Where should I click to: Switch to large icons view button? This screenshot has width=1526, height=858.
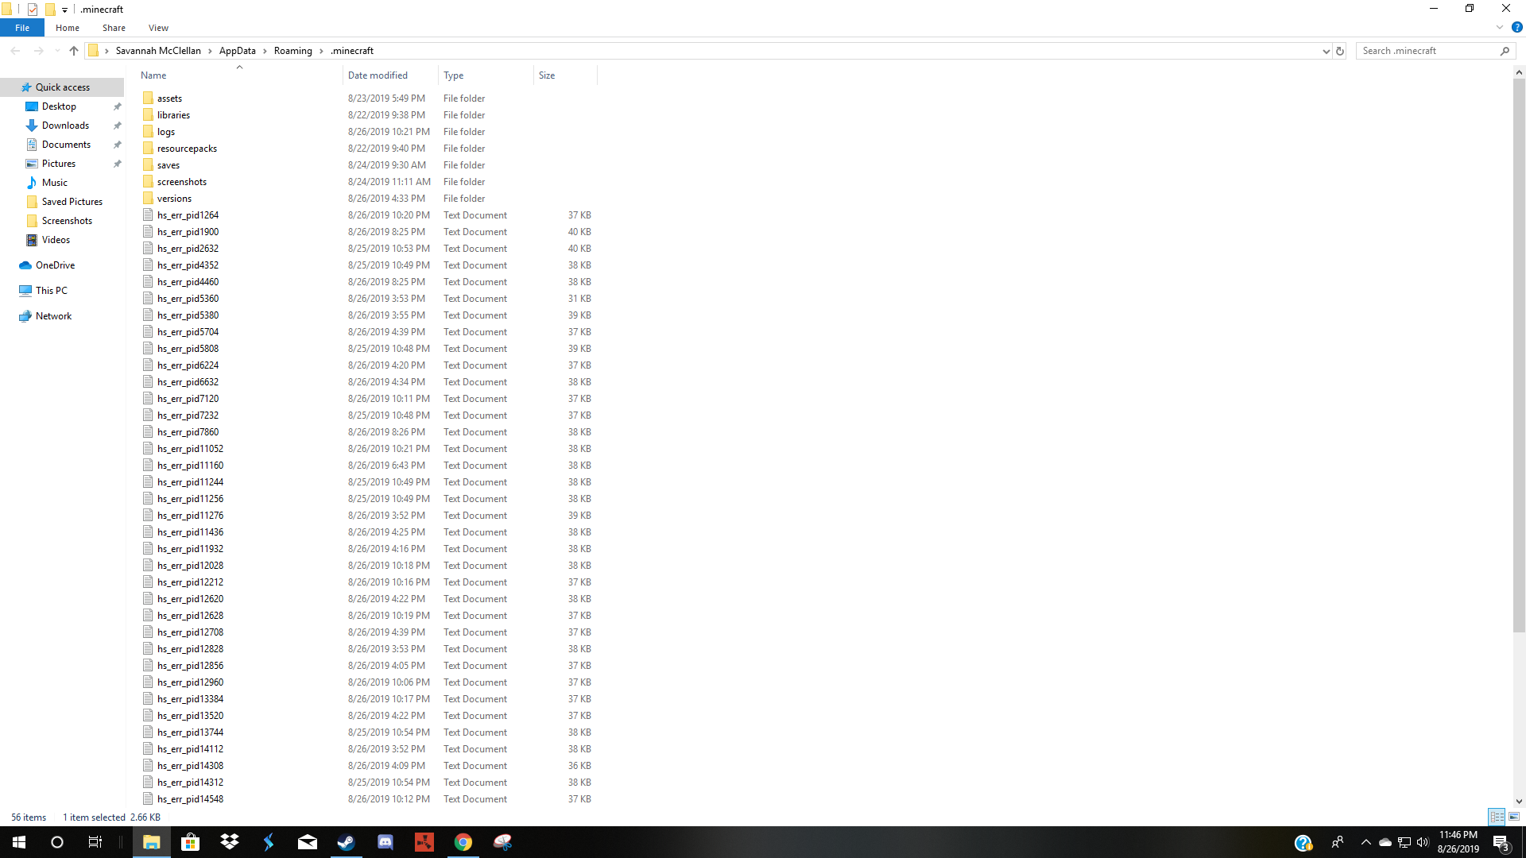(1514, 817)
